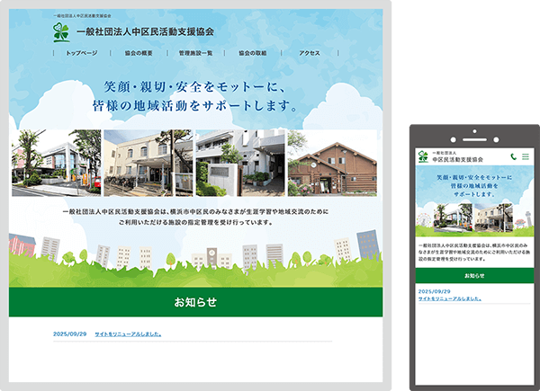The height and width of the screenshot is (391, 540).
Task: Select the glass-front building photo
Action: (57, 163)
